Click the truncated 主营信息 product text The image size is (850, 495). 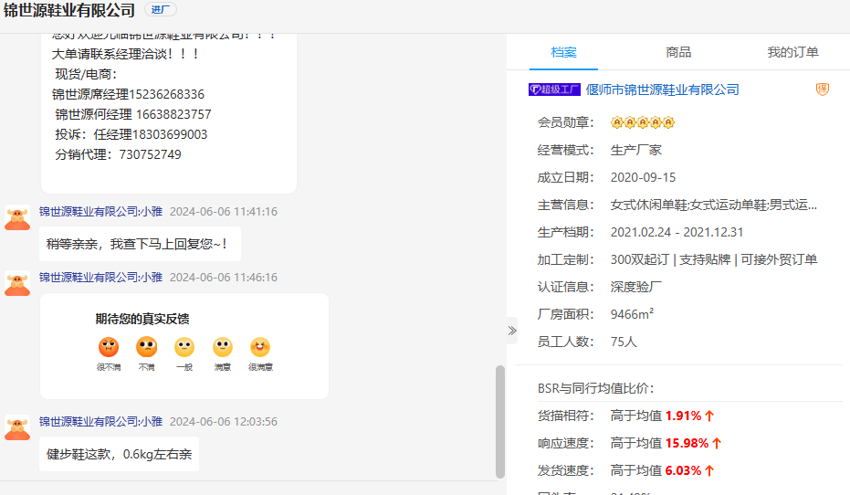(x=713, y=205)
